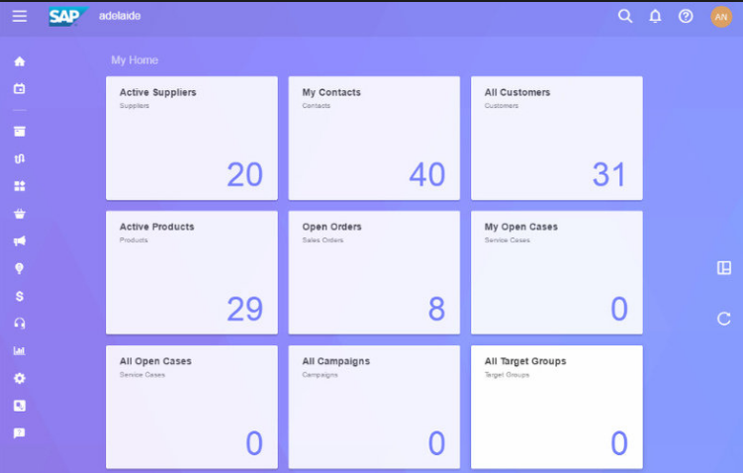Go to Home via sidebar house icon
743x473 pixels.
20,61
